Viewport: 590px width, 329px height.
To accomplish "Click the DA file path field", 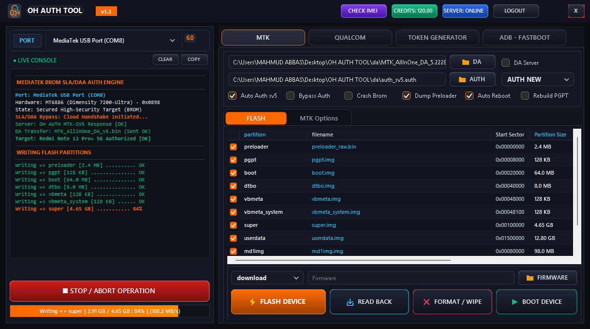I will click(337, 62).
